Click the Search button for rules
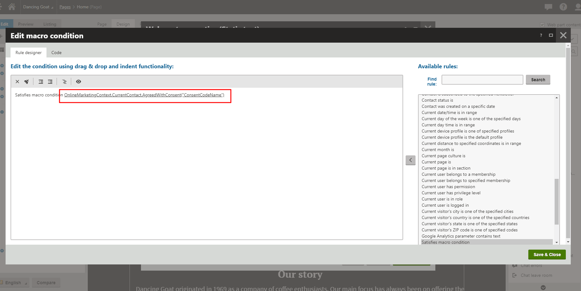Screen dimensions: 581x291 point(538,80)
